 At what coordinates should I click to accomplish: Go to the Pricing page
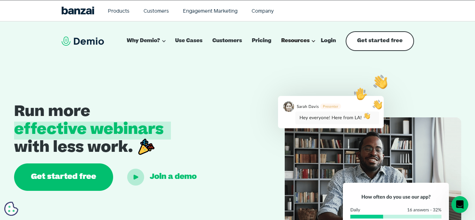pos(261,40)
